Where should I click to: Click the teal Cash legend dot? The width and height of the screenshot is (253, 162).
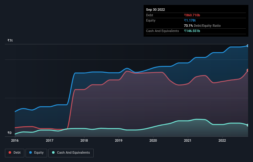point(53,152)
